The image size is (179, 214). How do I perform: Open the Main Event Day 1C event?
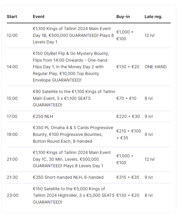click(72, 159)
